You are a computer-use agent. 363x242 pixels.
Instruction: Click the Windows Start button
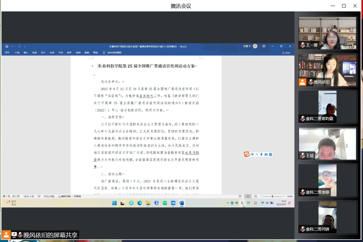[114, 203]
